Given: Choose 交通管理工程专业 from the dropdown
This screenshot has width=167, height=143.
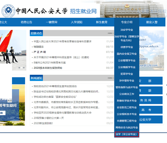Looking at the screenshot, I should click(127, 121).
